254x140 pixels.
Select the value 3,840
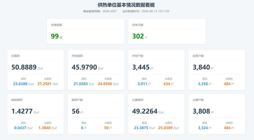pos(201,67)
